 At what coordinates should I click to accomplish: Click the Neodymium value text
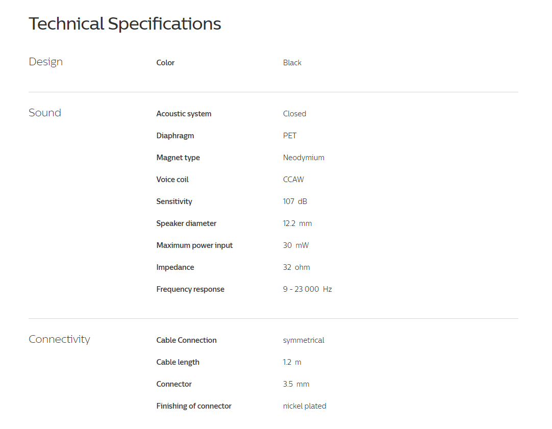[x=304, y=158]
